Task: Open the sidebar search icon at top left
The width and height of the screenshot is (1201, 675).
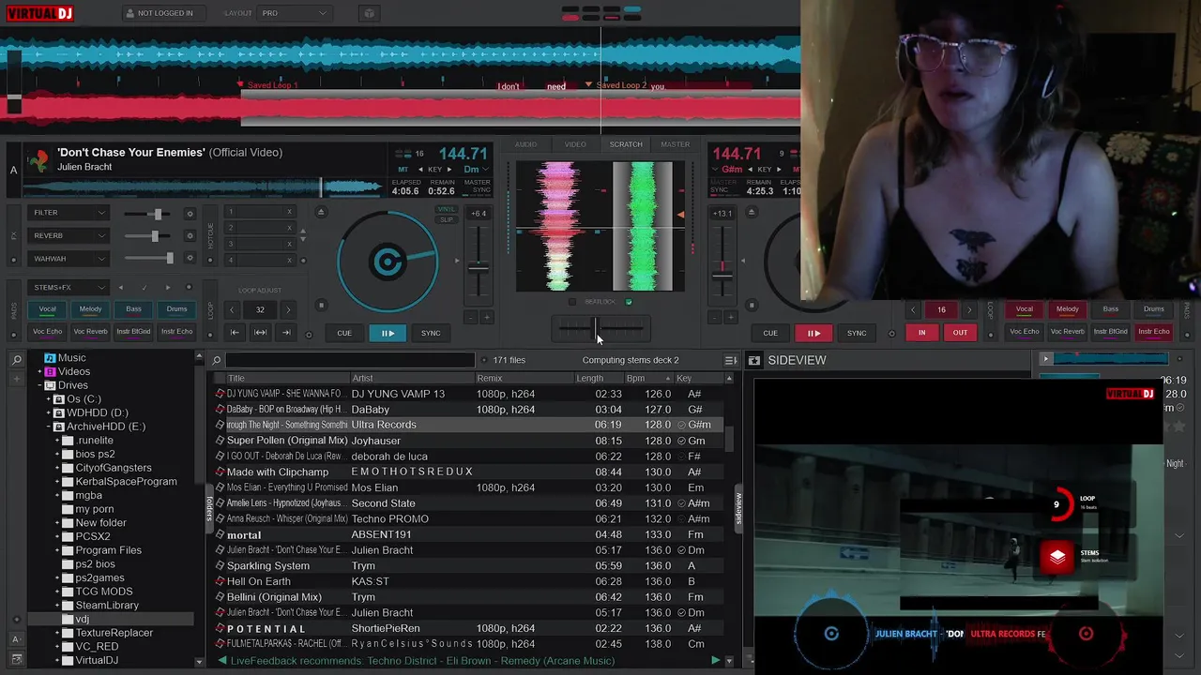Action: click(x=17, y=360)
